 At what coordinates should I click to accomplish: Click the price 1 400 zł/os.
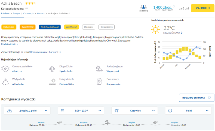point(162,7)
